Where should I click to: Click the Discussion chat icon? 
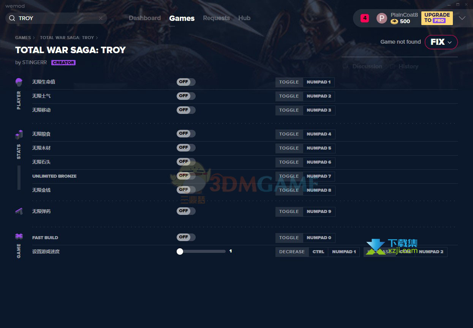345,66
